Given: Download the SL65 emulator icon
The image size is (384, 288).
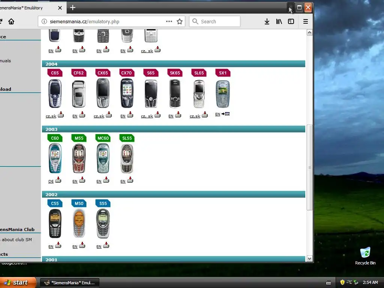Looking at the screenshot, I should point(205,114).
